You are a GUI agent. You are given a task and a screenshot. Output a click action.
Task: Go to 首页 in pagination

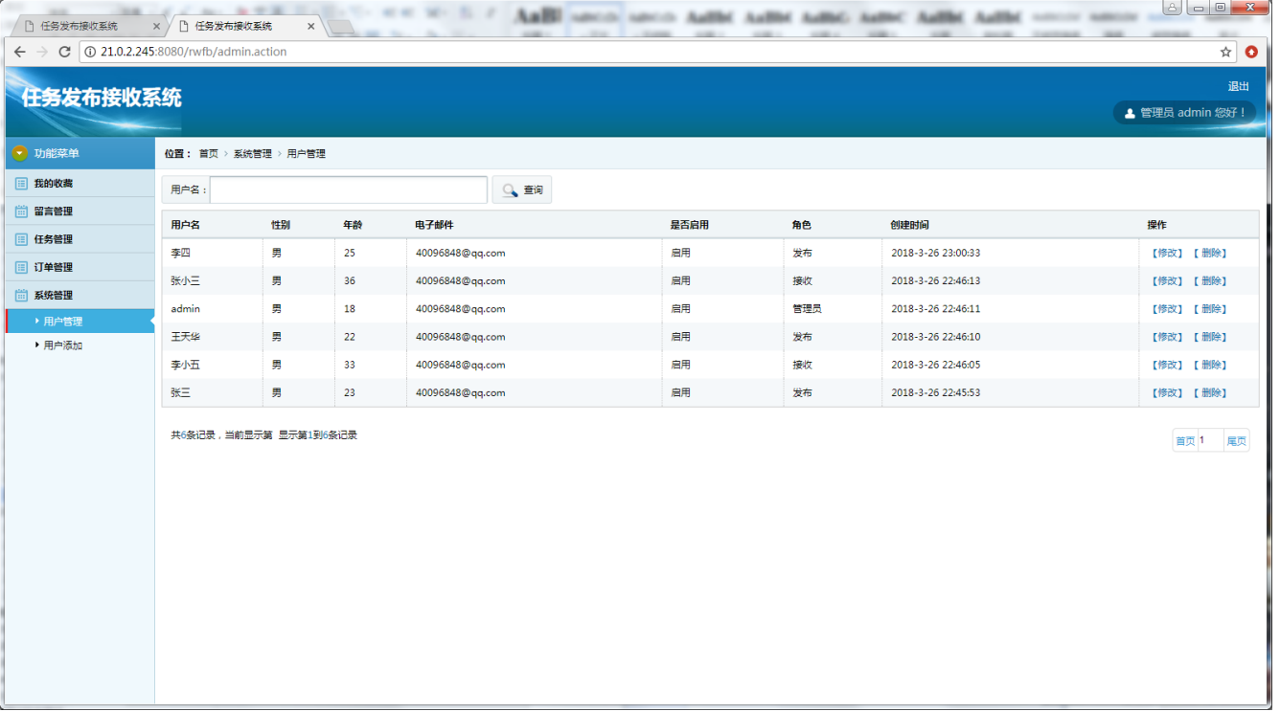(1185, 441)
